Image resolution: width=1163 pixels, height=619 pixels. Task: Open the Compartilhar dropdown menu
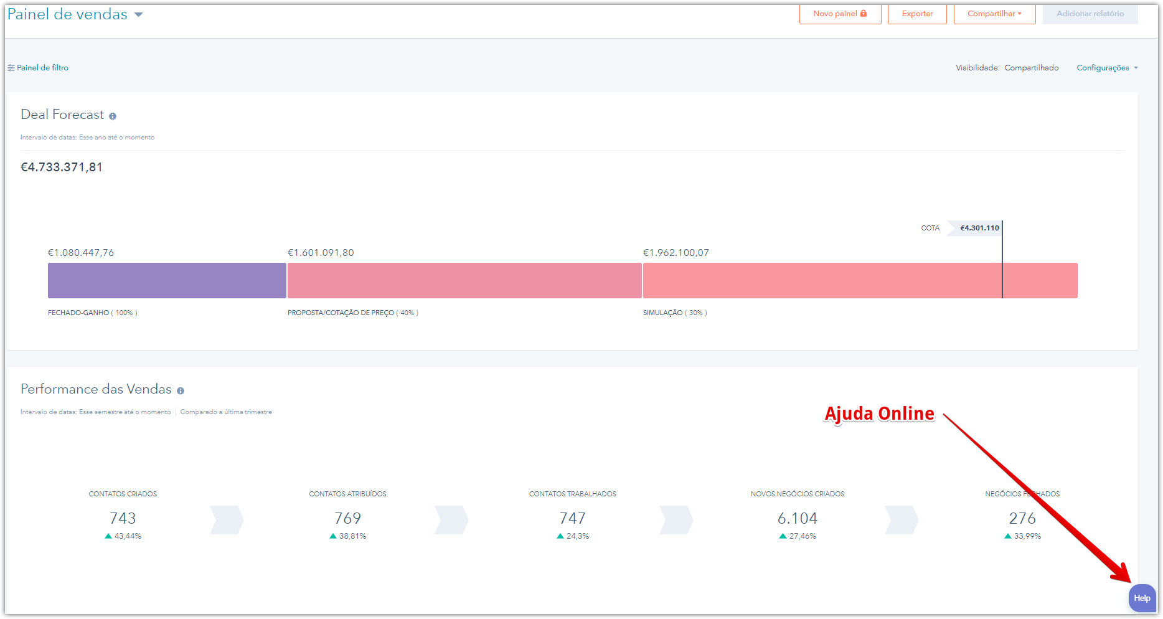tap(994, 14)
